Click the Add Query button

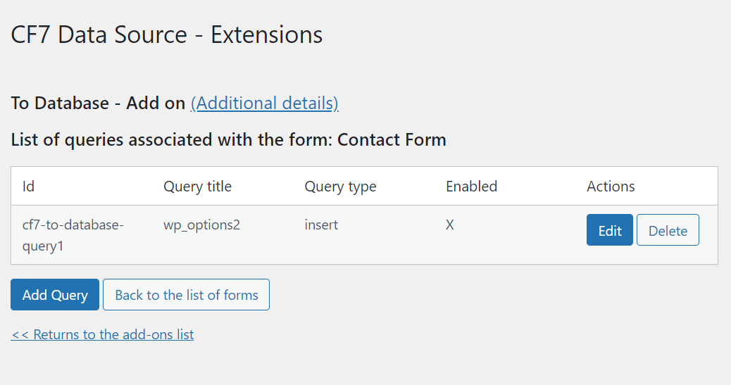click(55, 295)
